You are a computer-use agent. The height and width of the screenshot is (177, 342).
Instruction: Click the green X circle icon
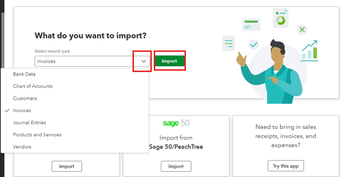tap(302, 30)
